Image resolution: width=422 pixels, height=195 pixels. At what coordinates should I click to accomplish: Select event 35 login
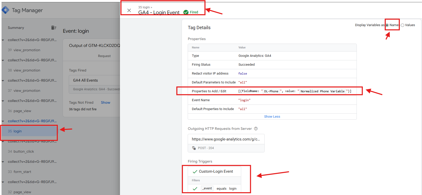tap(29, 131)
